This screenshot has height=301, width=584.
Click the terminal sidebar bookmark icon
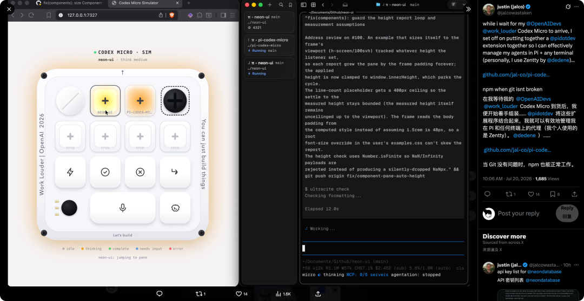pos(290,5)
